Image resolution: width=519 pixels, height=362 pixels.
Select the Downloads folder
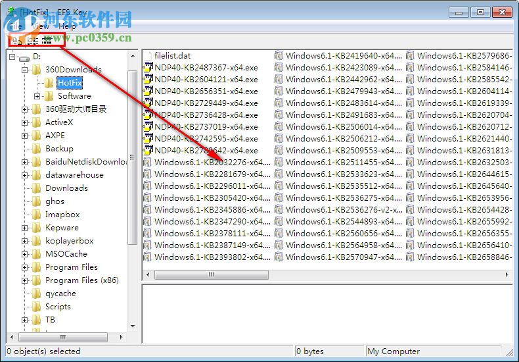pyautogui.click(x=66, y=188)
